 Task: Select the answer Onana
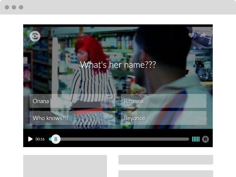coord(72,101)
